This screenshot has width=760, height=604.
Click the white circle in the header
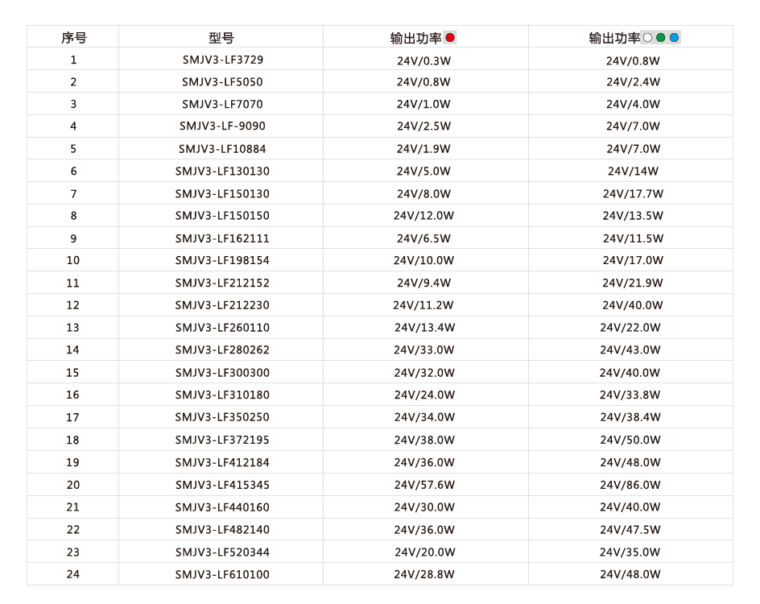coord(647,37)
